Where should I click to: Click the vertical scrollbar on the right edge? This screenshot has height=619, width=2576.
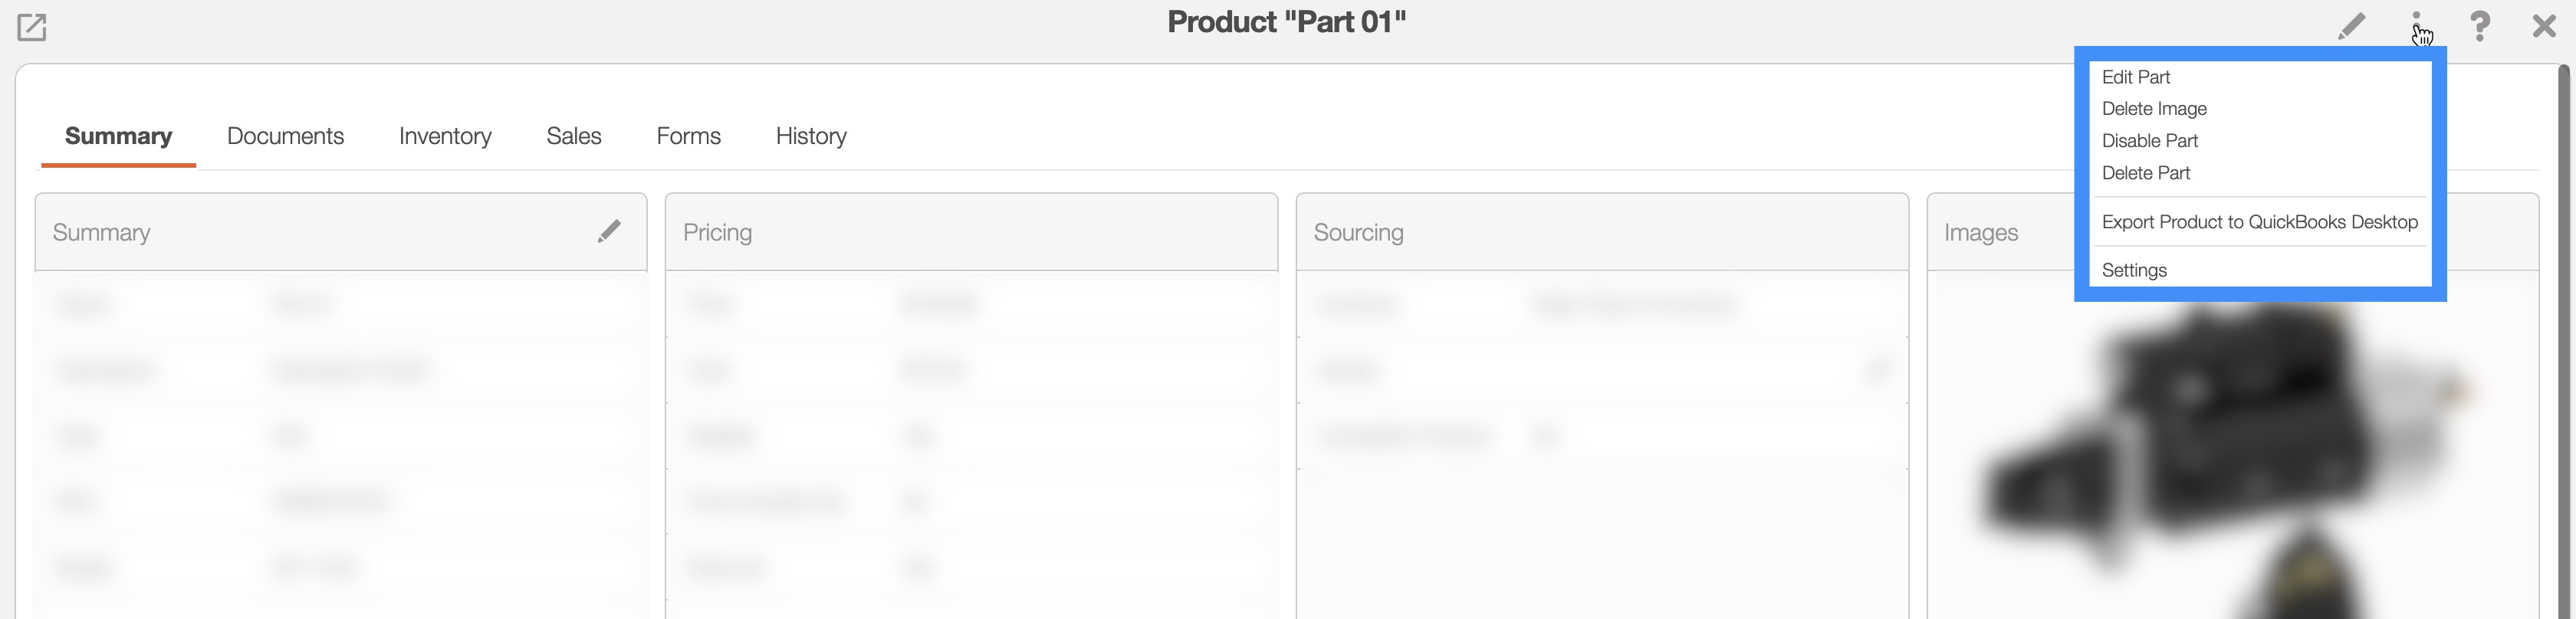coord(2567,340)
